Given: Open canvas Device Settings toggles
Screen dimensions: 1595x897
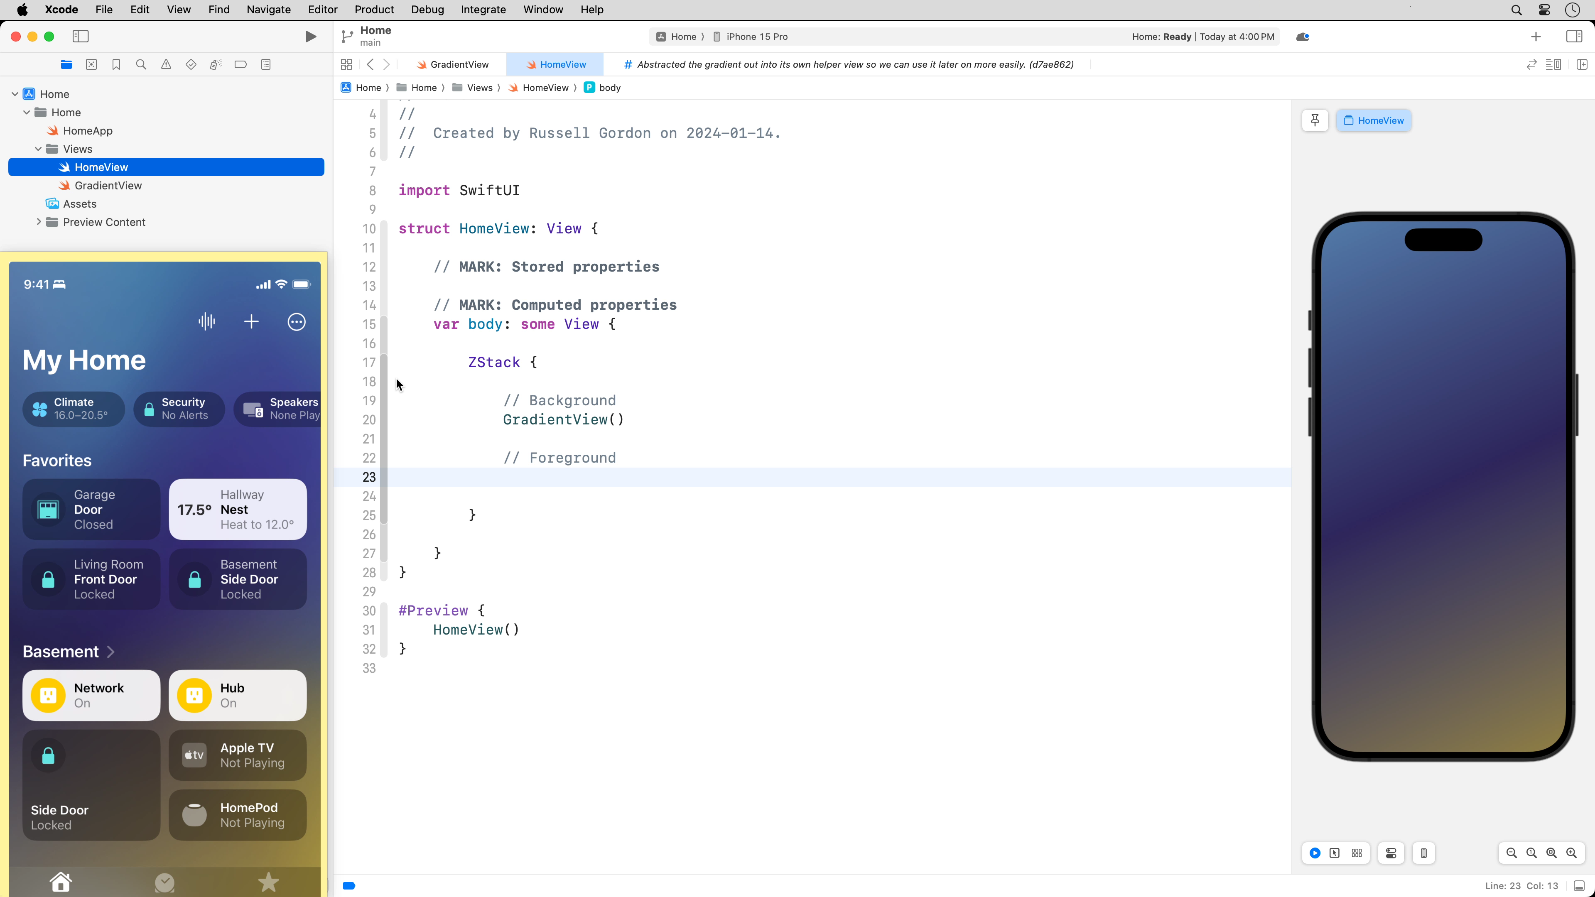Looking at the screenshot, I should pyautogui.click(x=1391, y=853).
